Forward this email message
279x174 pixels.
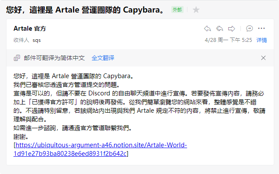(232, 28)
